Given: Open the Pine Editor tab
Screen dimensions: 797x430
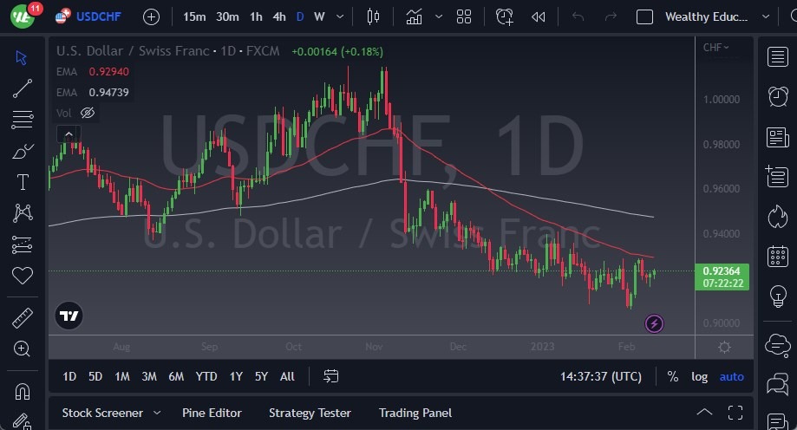Looking at the screenshot, I should pos(212,413).
